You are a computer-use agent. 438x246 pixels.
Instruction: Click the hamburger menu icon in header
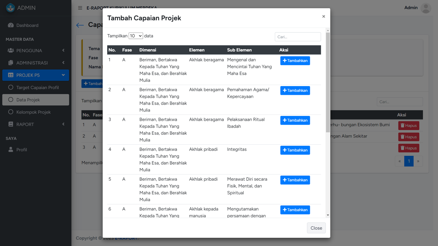tap(80, 8)
